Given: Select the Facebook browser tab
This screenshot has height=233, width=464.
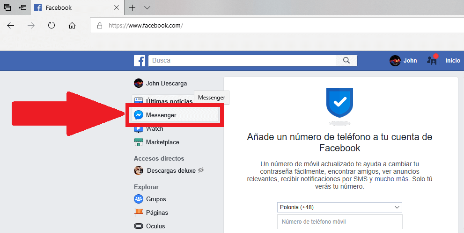Looking at the screenshot, I should pos(77,7).
